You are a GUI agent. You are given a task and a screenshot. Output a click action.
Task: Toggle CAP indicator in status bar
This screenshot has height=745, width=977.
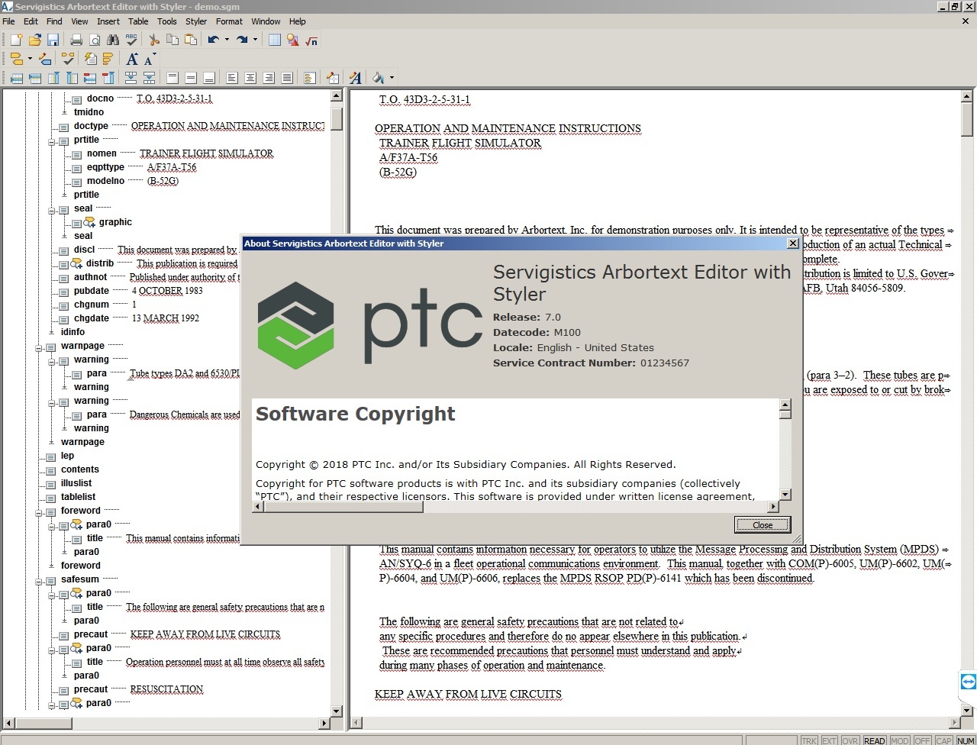pyautogui.click(x=943, y=740)
